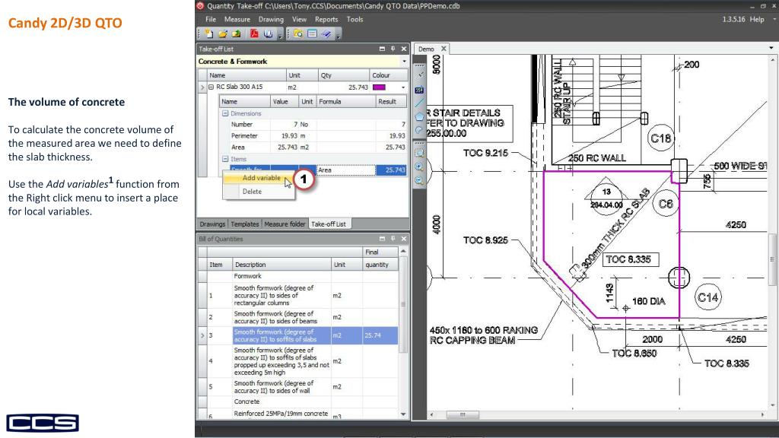The image size is (779, 438).
Task: Open the Measure menu
Action: point(237,19)
